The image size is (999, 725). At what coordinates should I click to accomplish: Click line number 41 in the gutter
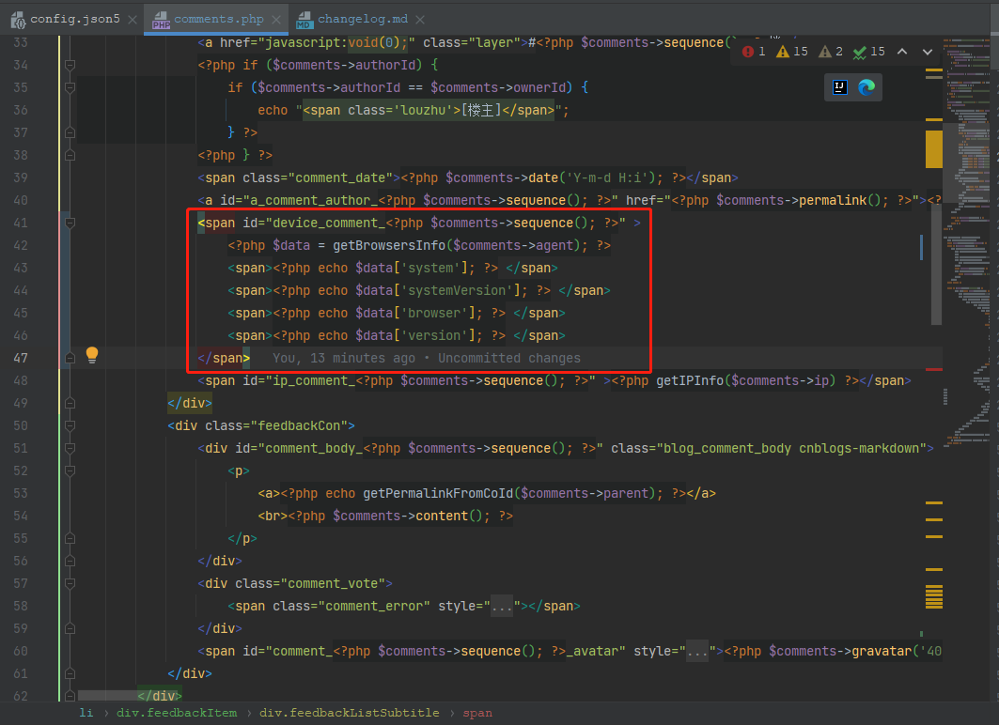pyautogui.click(x=21, y=223)
